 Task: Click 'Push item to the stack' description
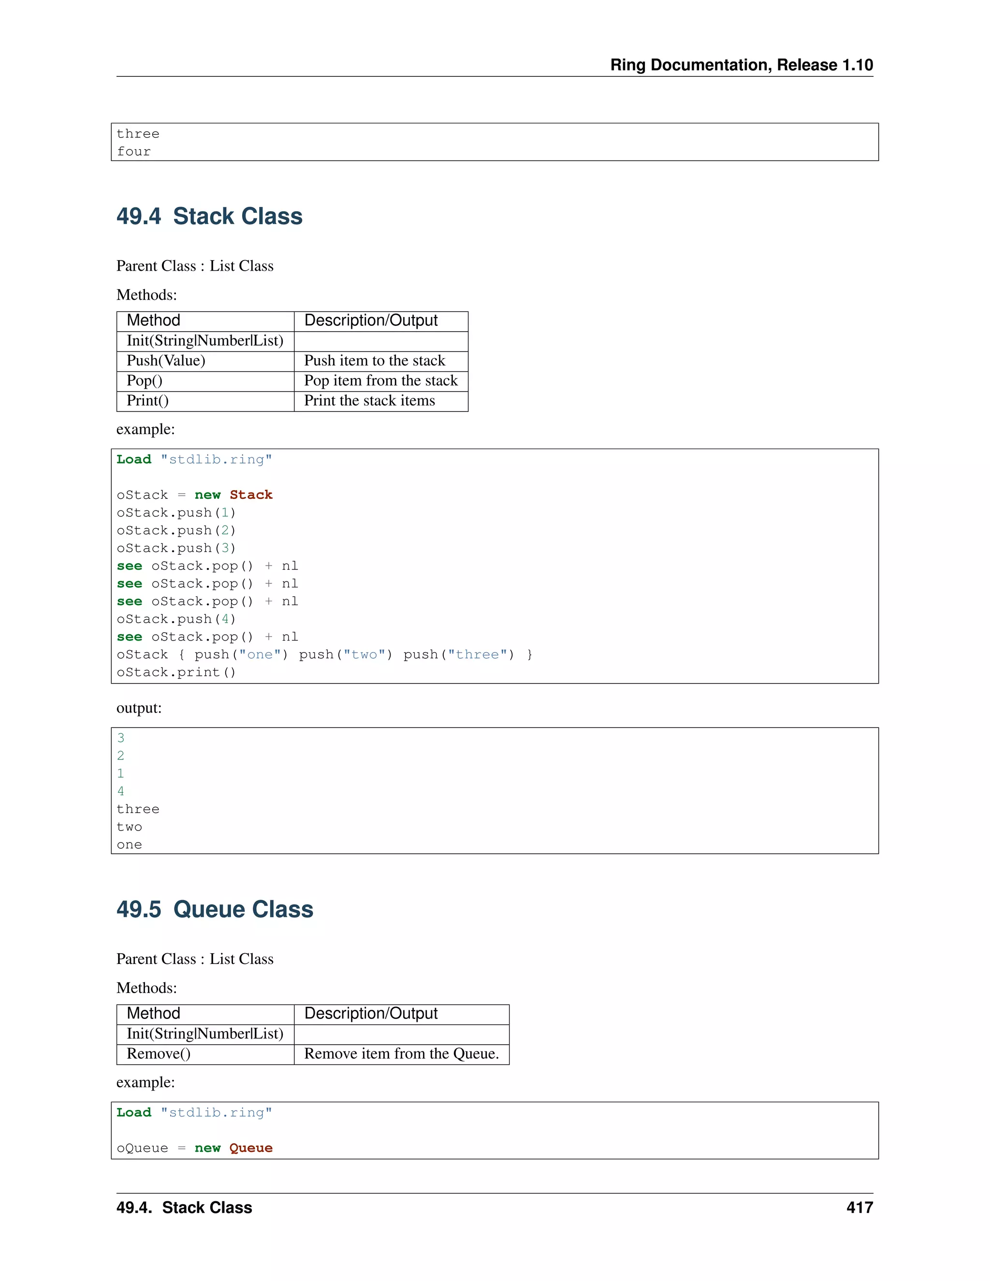pos(374,361)
